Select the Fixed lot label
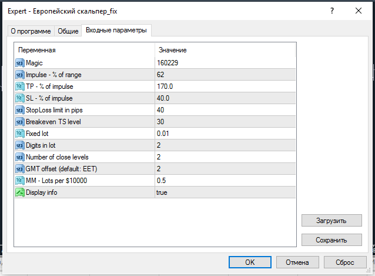Image resolution: width=375 pixels, height=276 pixels. [37, 134]
